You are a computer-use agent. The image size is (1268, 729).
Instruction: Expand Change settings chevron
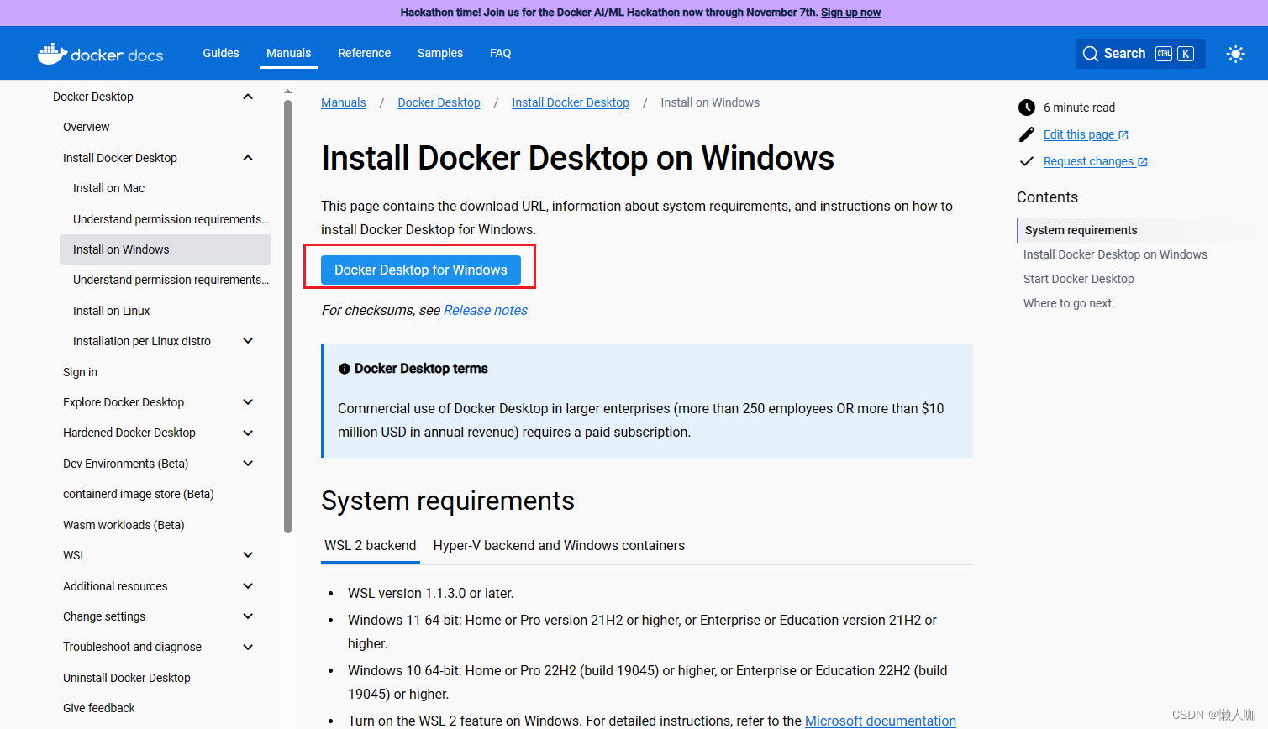click(248, 616)
